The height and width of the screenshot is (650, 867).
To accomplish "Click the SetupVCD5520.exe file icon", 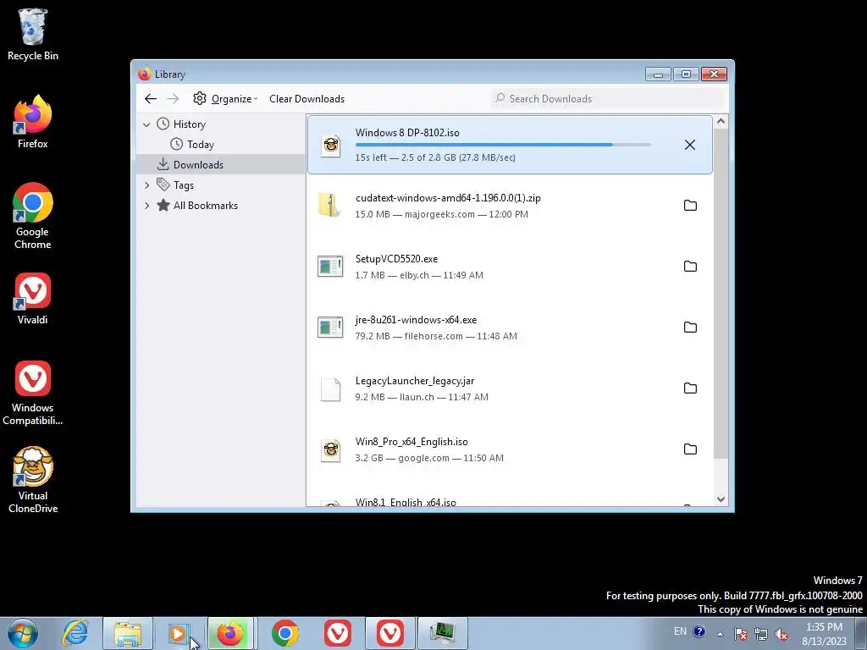I will coord(330,267).
